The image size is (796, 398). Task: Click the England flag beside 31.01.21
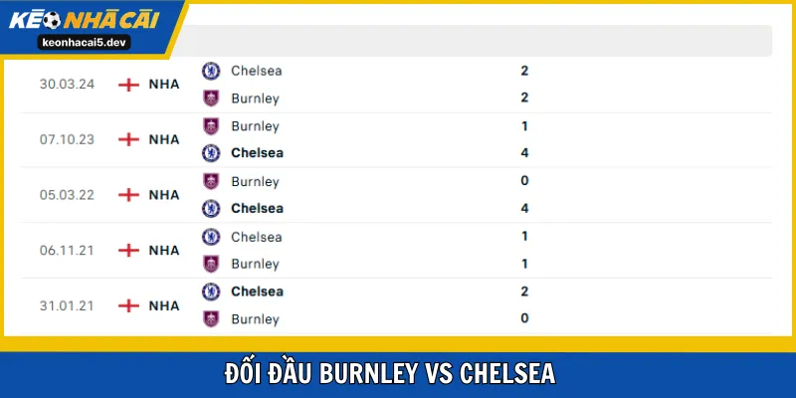[128, 305]
